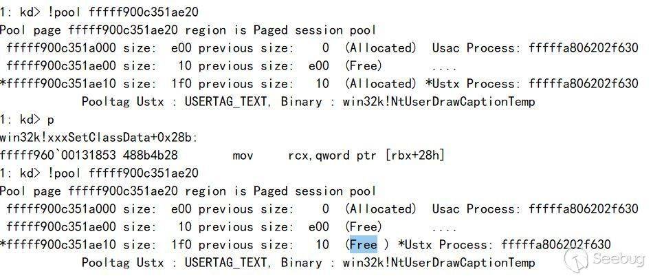Screen dimensions: 664x278
Task: Click the opcode bytes "488b4b28"
Action: coord(151,155)
